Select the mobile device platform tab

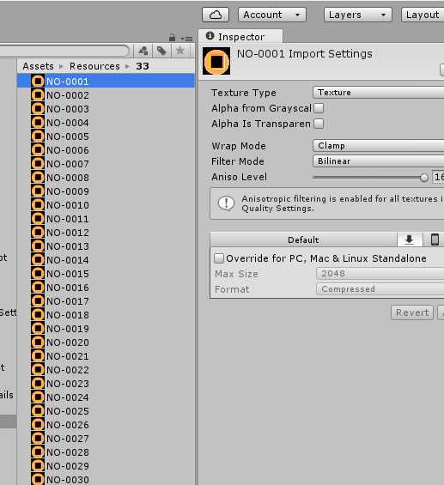pos(435,240)
